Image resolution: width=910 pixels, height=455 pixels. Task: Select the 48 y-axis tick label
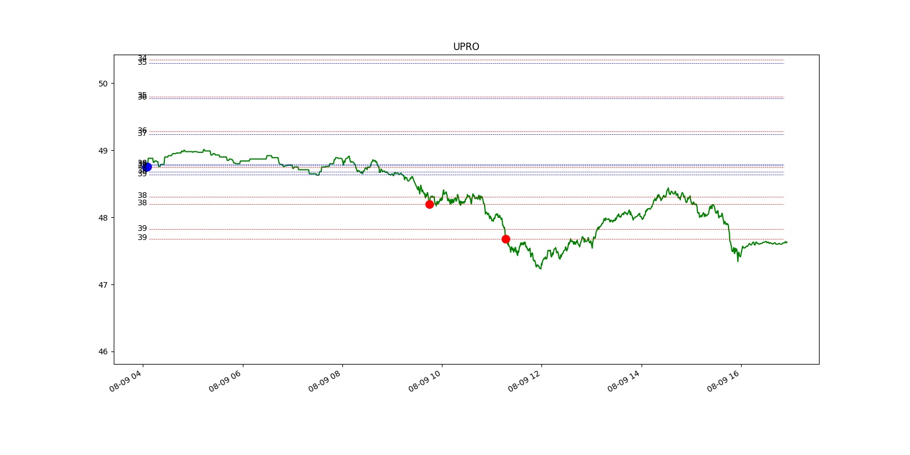click(x=103, y=218)
